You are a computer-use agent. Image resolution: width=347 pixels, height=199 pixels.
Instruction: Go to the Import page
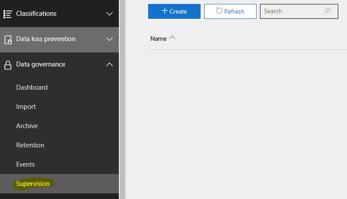pos(26,107)
